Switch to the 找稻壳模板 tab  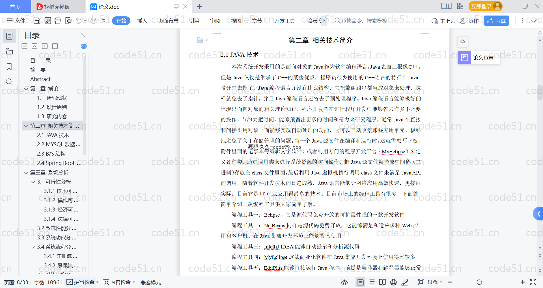click(58, 6)
